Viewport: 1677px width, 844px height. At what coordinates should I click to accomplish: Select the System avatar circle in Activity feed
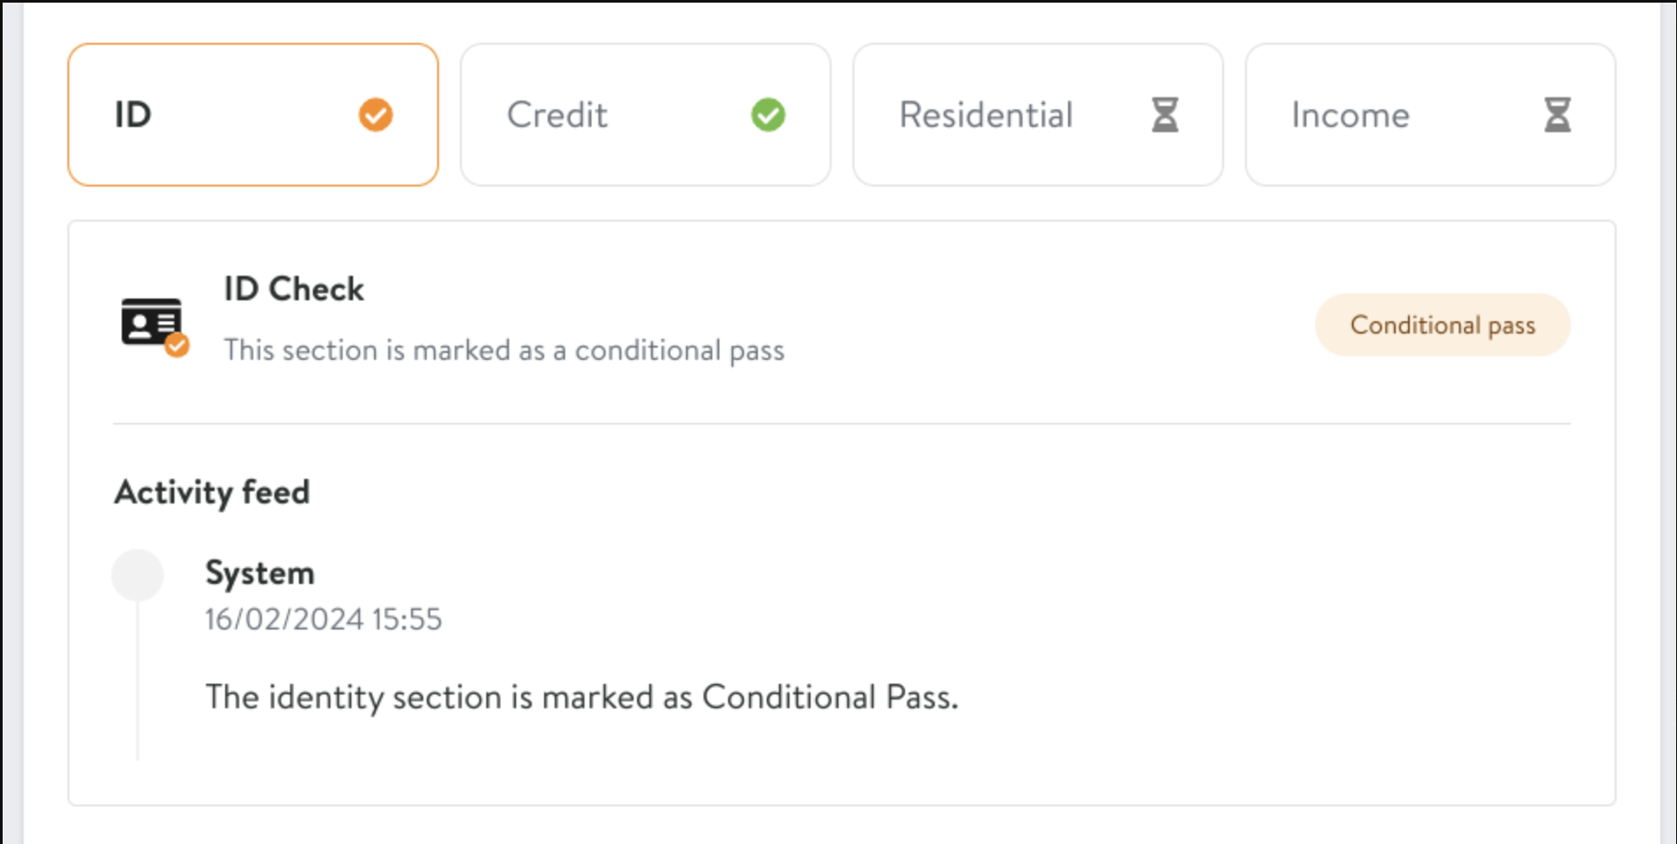tap(138, 574)
